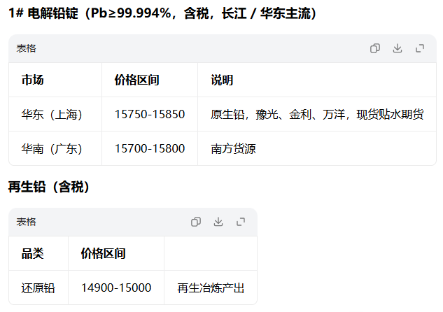
Task: Select the 15750-15850 price cell
Action: click(x=150, y=114)
